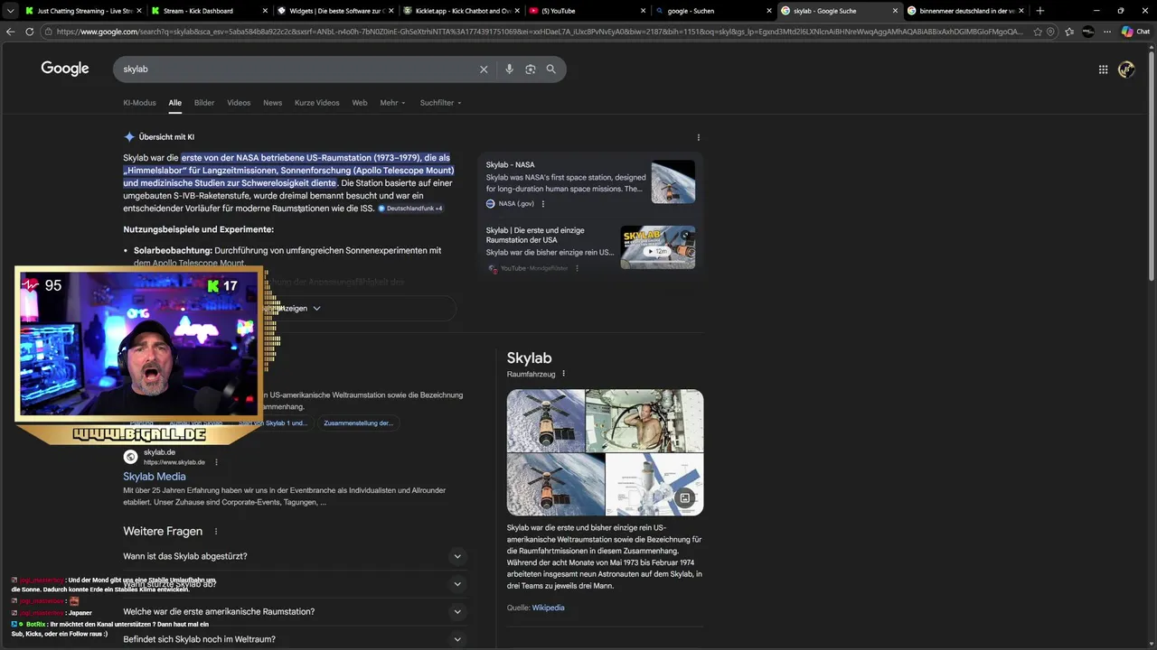The image size is (1157, 650).
Task: Open three-dot menu on YouTube Skylab card
Action: (x=577, y=268)
